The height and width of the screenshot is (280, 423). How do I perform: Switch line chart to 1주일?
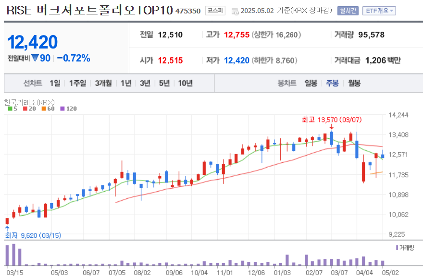tap(78, 83)
